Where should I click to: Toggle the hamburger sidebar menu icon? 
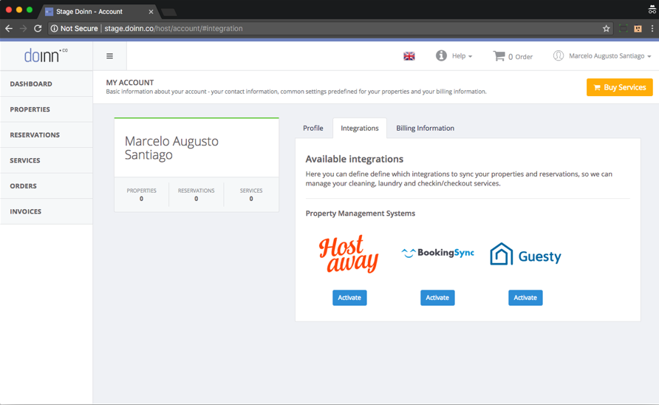[109, 56]
